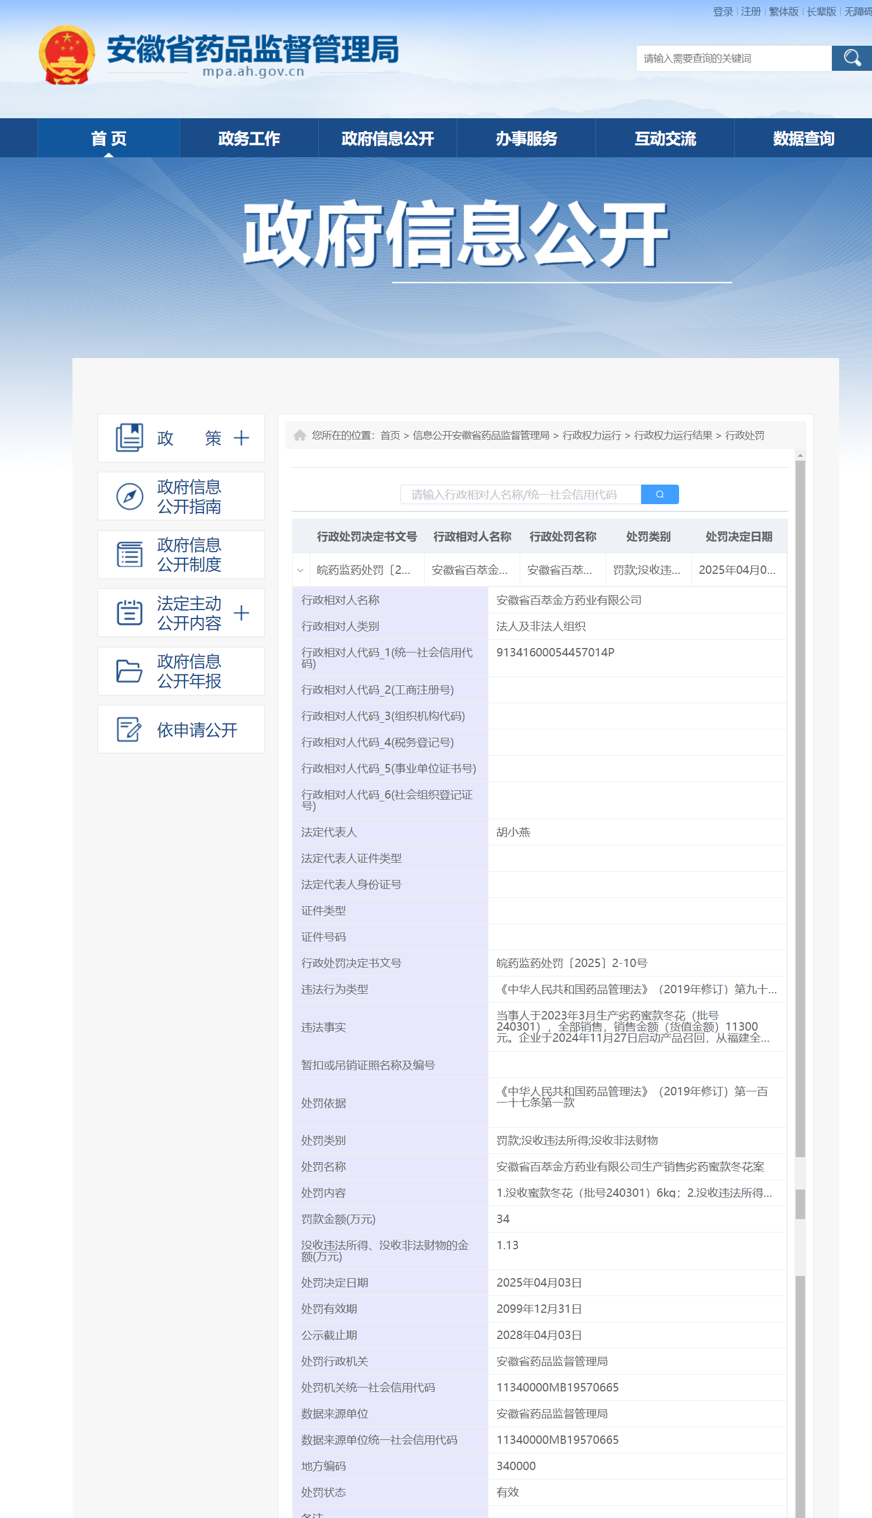Click the 行政权力运行 breadcrumb link
This screenshot has height=1518, width=872.
point(592,436)
